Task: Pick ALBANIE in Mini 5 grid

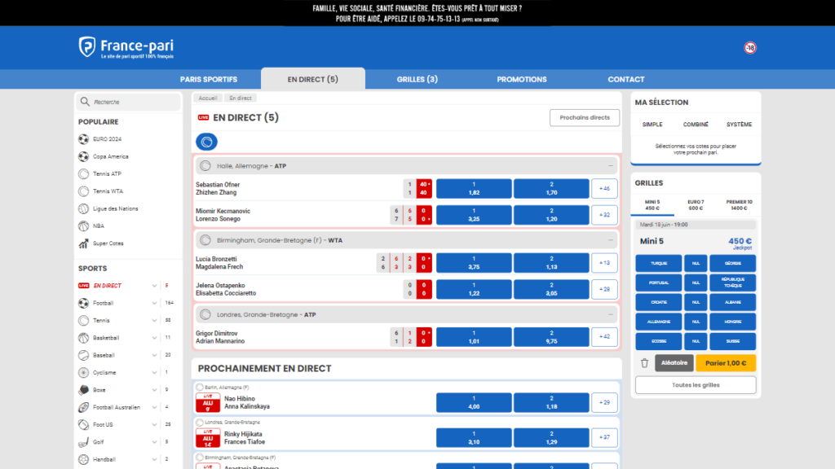Action: click(733, 302)
